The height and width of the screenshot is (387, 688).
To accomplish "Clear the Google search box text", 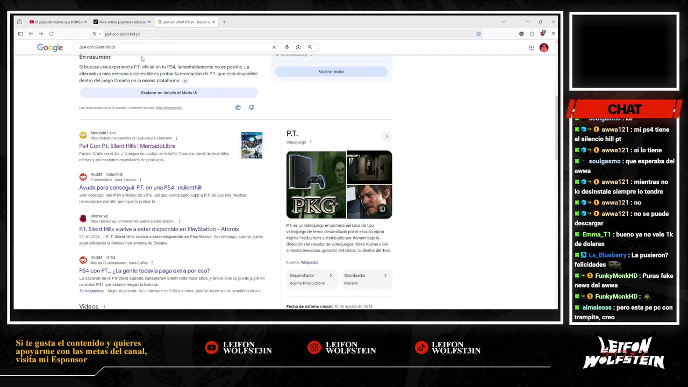I will (274, 47).
